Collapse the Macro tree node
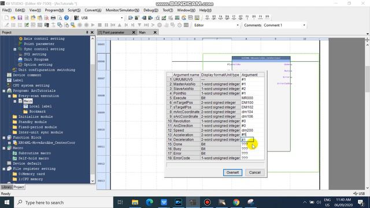This screenshot has width=370, height=208. click(x=4, y=148)
